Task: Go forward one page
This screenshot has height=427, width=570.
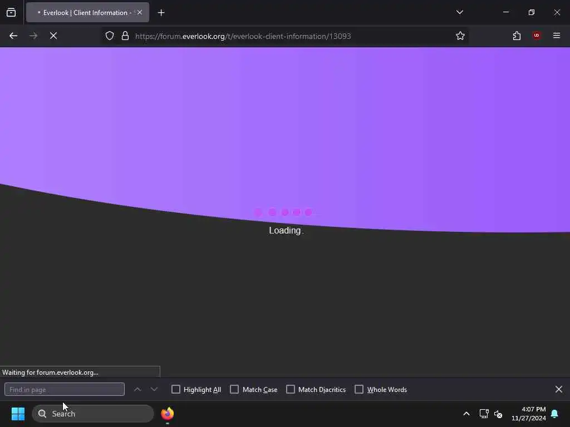Action: (33, 36)
